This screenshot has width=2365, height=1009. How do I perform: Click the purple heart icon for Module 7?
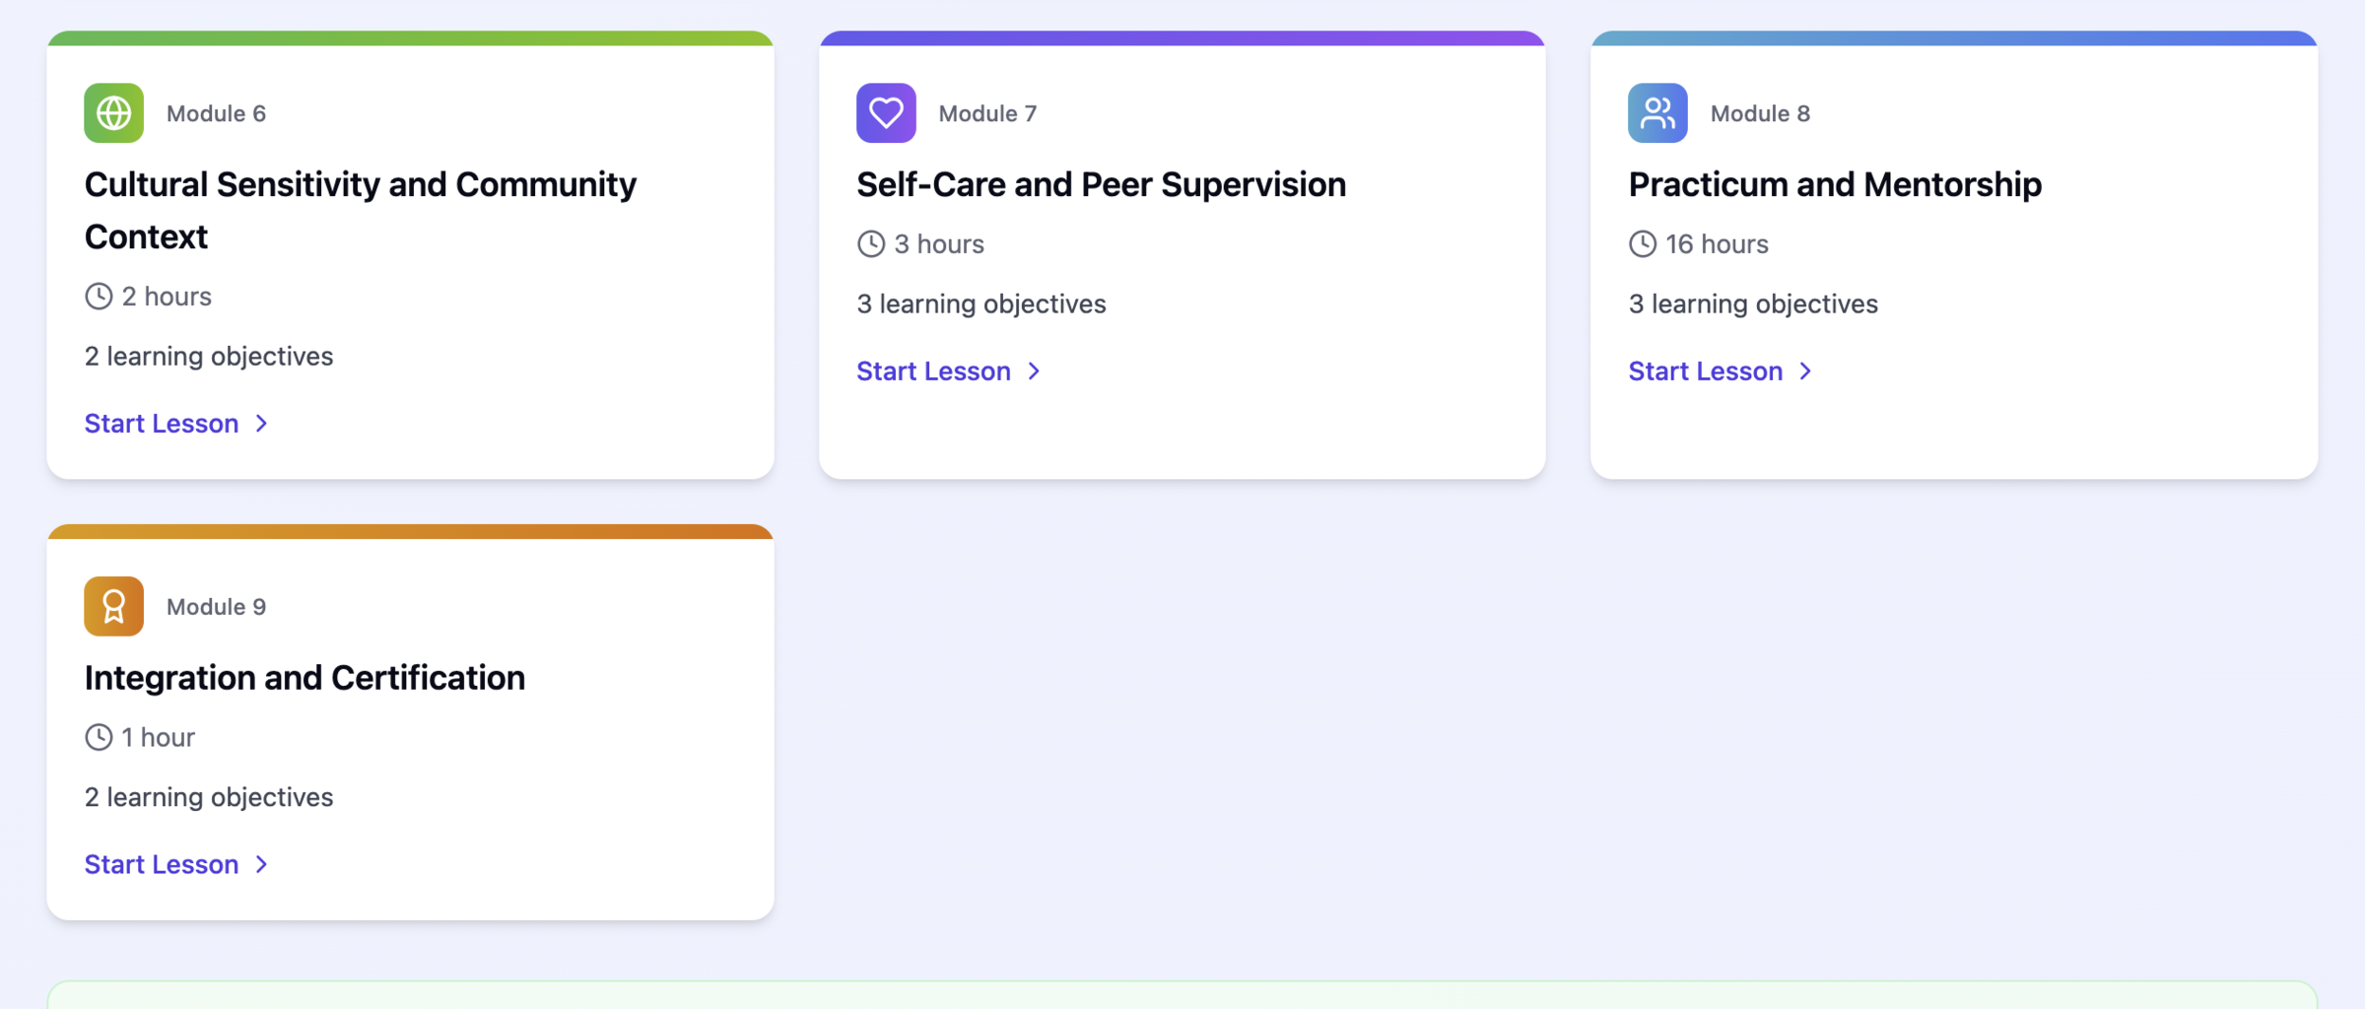886,113
